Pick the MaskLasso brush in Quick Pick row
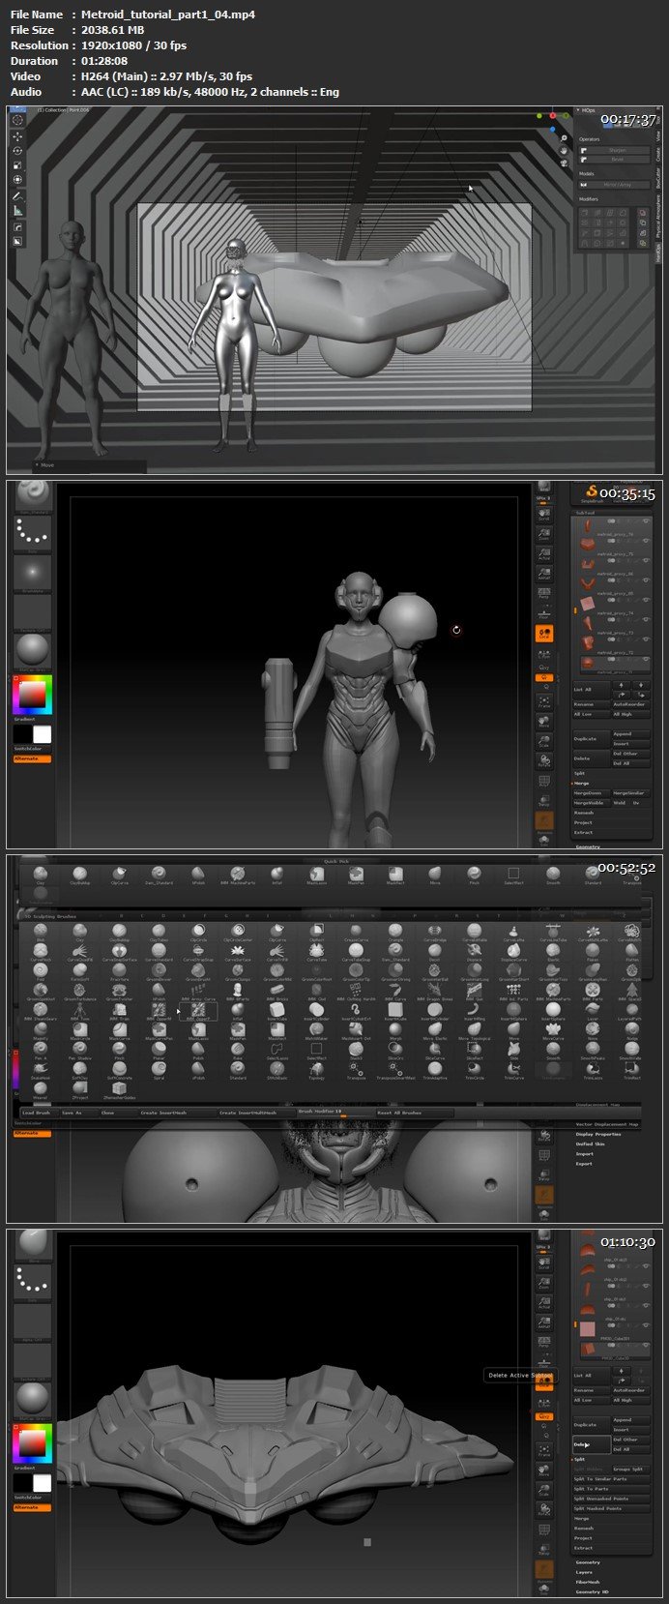This screenshot has height=1604, width=669. click(317, 875)
